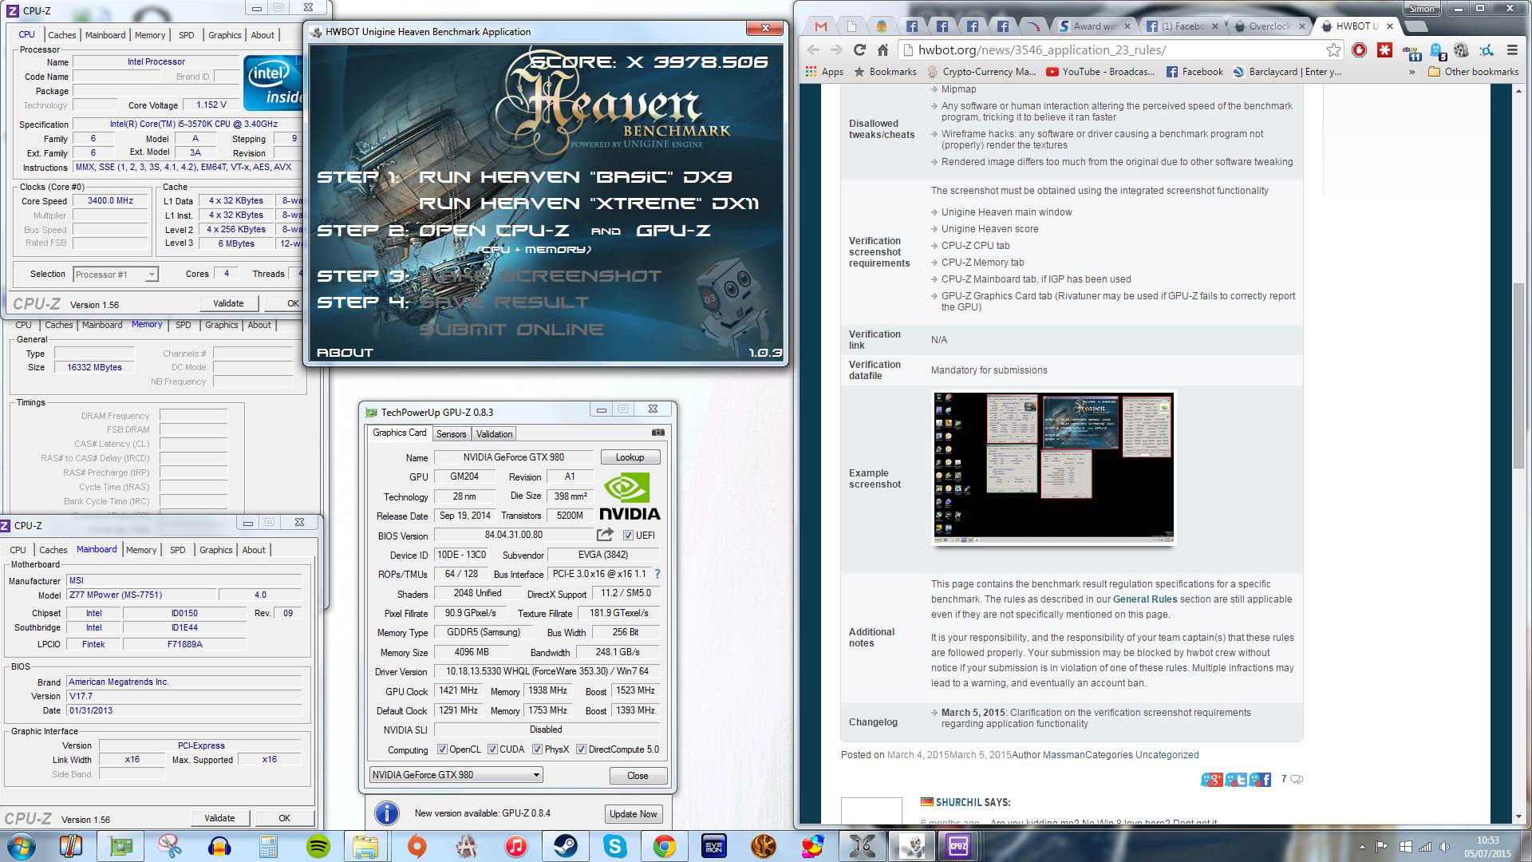The width and height of the screenshot is (1532, 862).
Task: Open Barclaycard bookmark in bookmarks bar
Action: point(1286,72)
